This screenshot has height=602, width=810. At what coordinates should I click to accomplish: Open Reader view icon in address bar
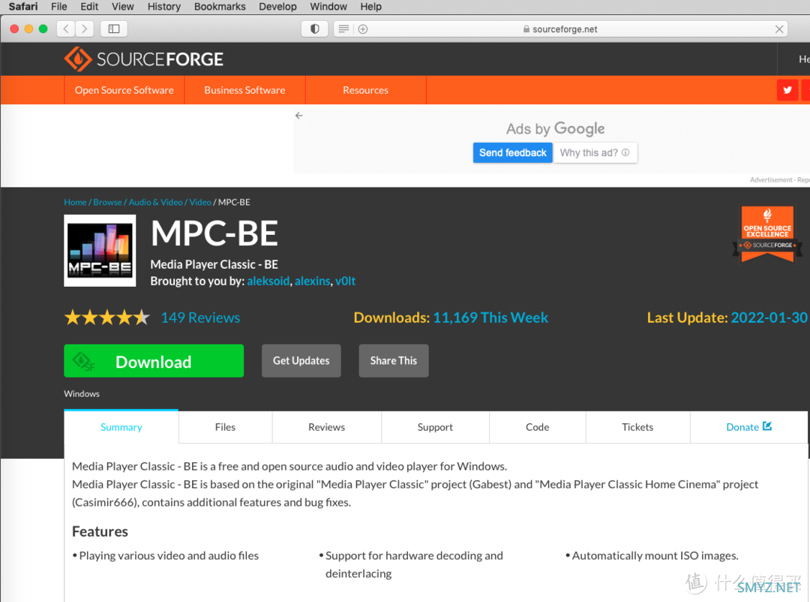[x=343, y=29]
